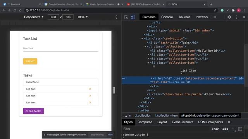Screen dimensions: 248x139
Task: Close the DevTools panel
Action: click(244, 17)
